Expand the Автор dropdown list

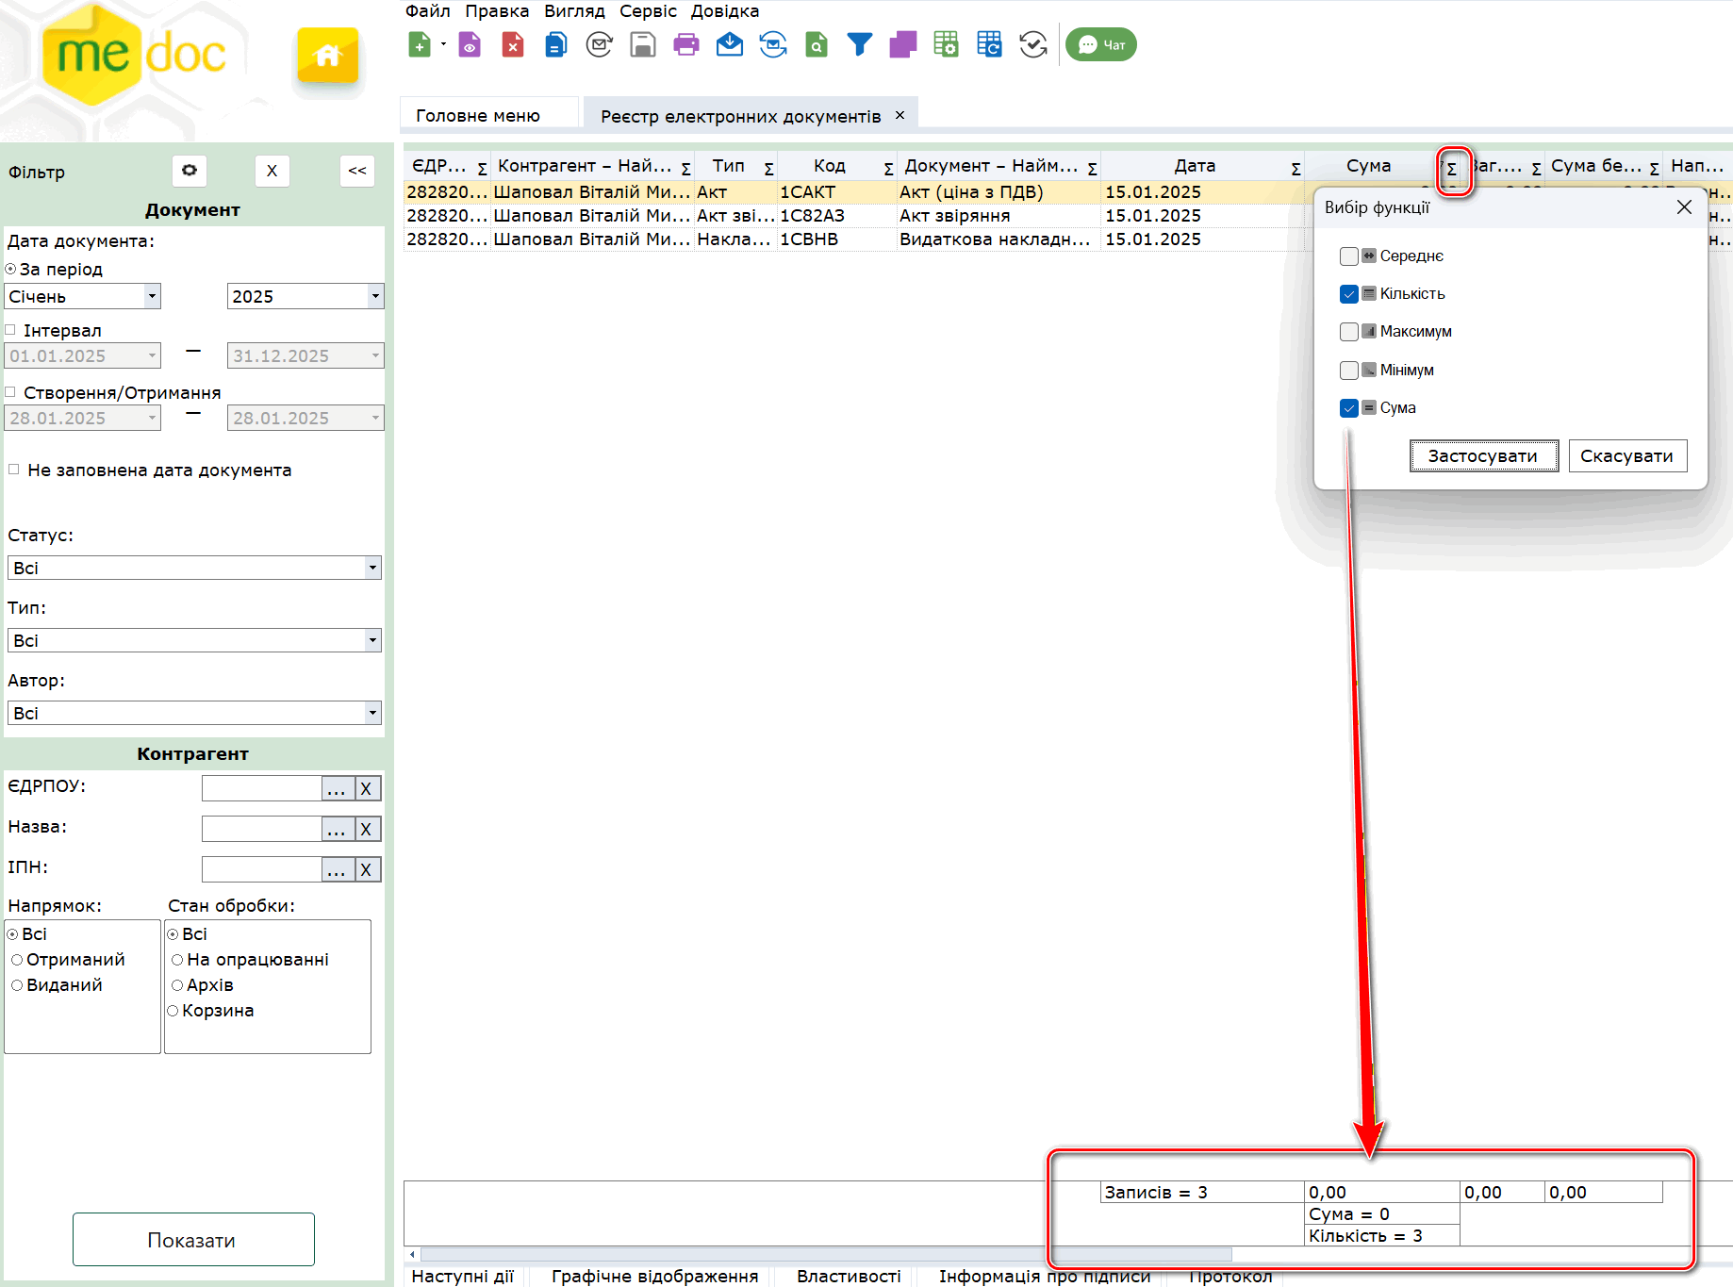pos(372,713)
